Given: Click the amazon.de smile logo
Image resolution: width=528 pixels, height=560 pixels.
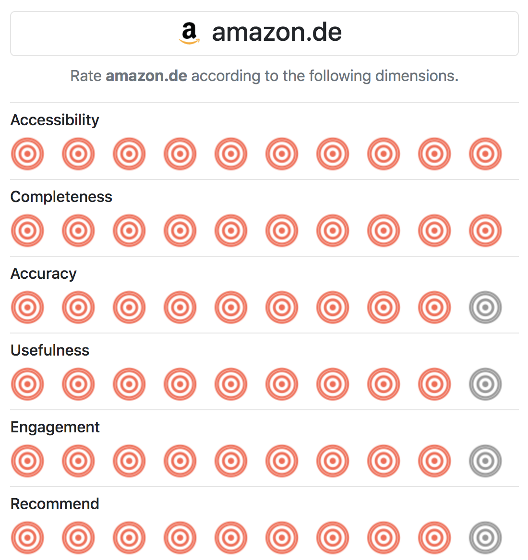Looking at the screenshot, I should point(189,33).
